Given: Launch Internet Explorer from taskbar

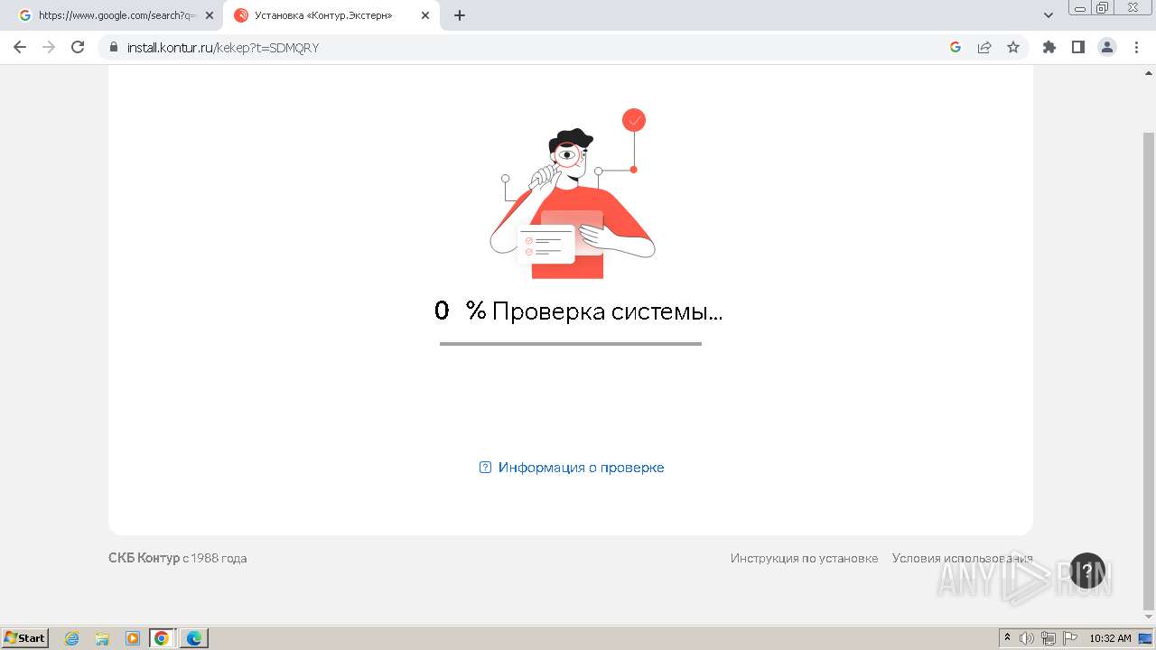Looking at the screenshot, I should click(x=72, y=638).
